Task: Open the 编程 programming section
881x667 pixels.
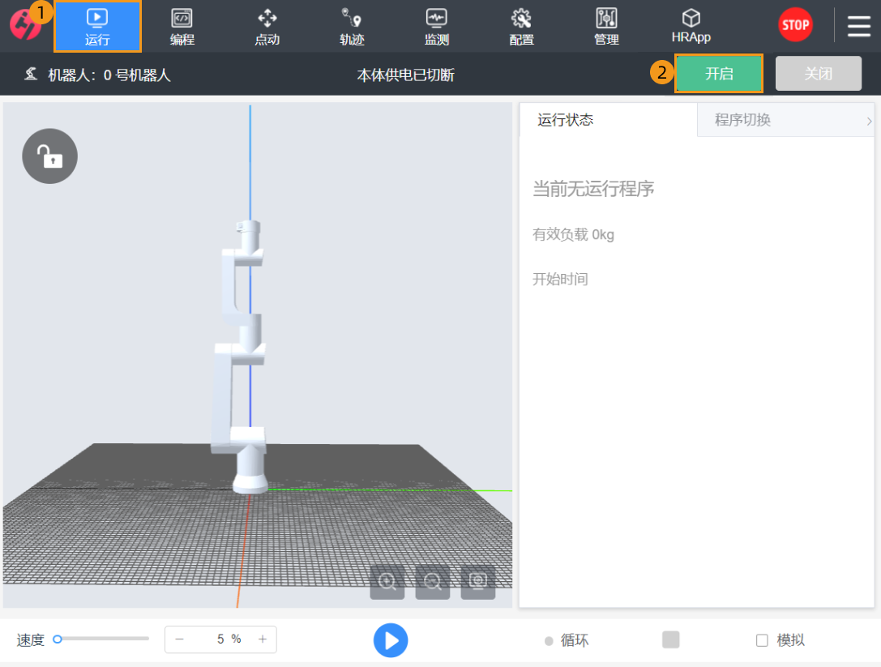Action: tap(182, 27)
